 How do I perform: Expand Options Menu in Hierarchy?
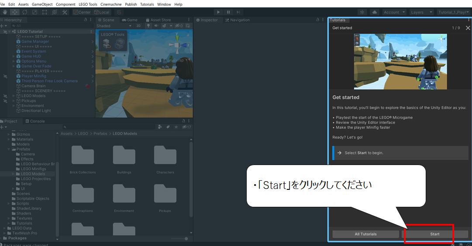tap(14, 61)
